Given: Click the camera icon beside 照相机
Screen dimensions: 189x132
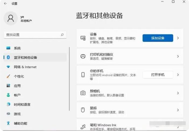Looking at the screenshot, I should 83,93.
